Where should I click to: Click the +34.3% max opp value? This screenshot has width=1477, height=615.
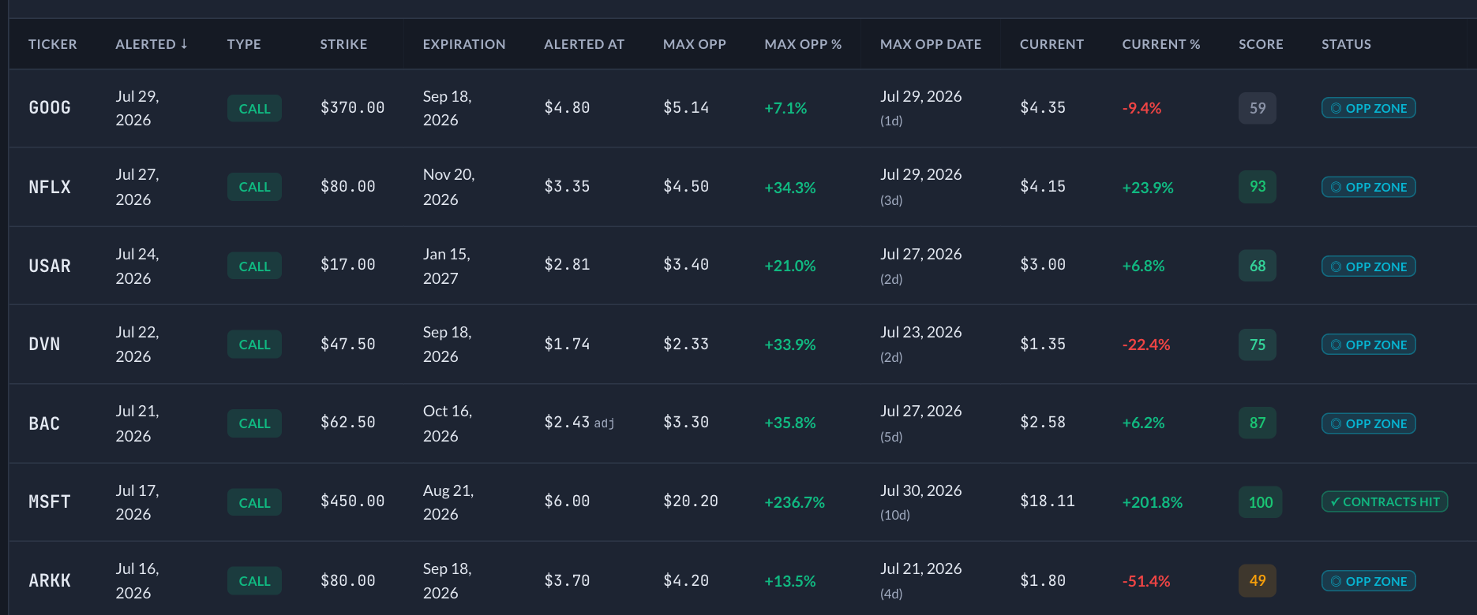(790, 188)
